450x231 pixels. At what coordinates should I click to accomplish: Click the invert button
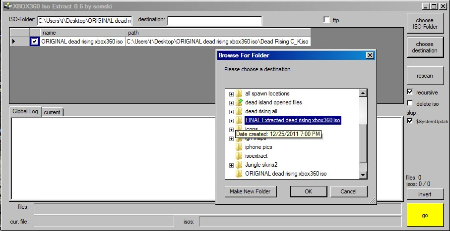pos(425,194)
